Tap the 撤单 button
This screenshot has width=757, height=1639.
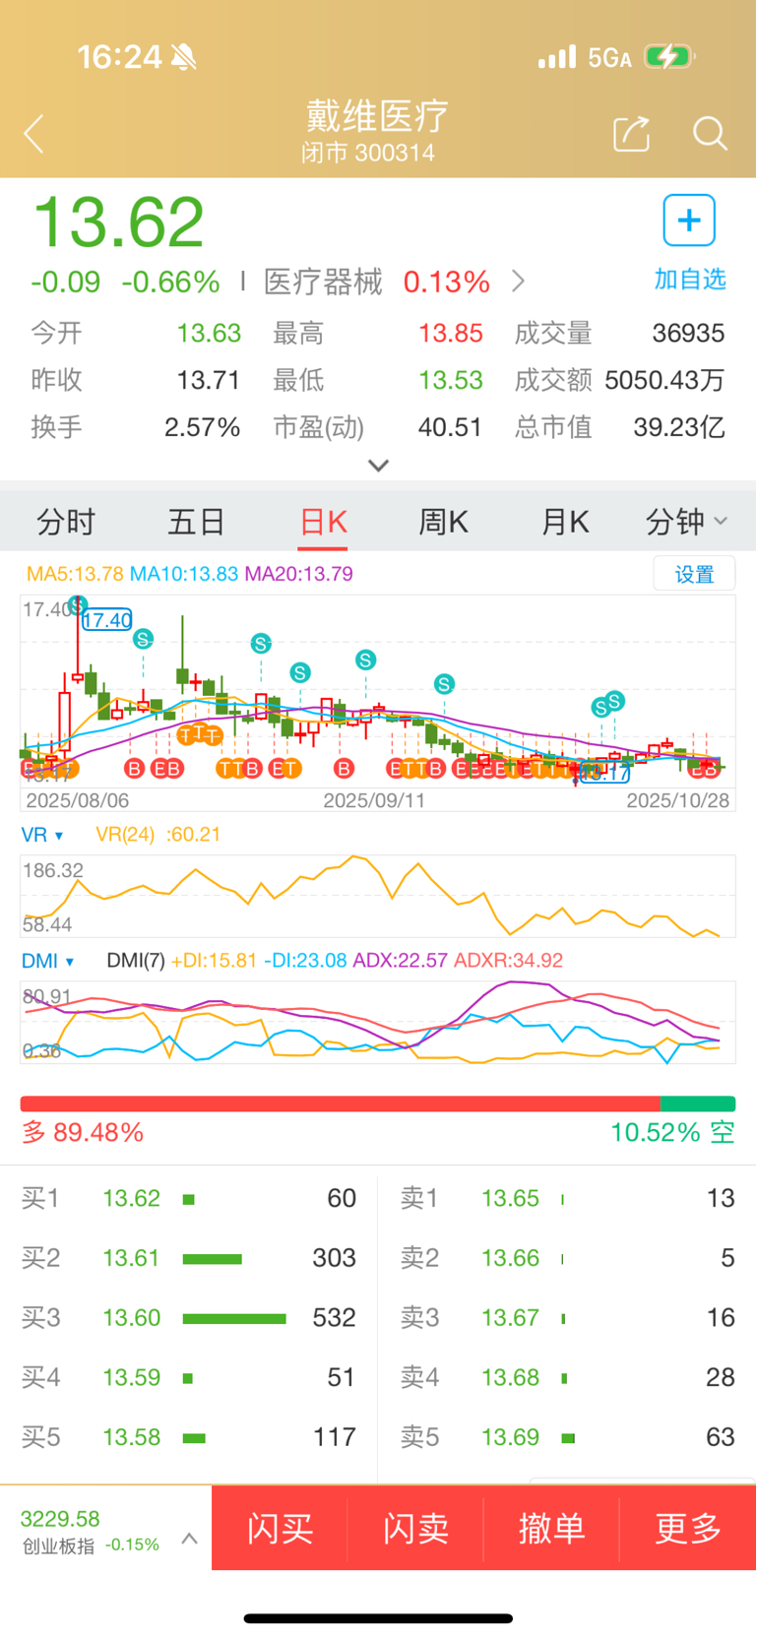[x=551, y=1528]
